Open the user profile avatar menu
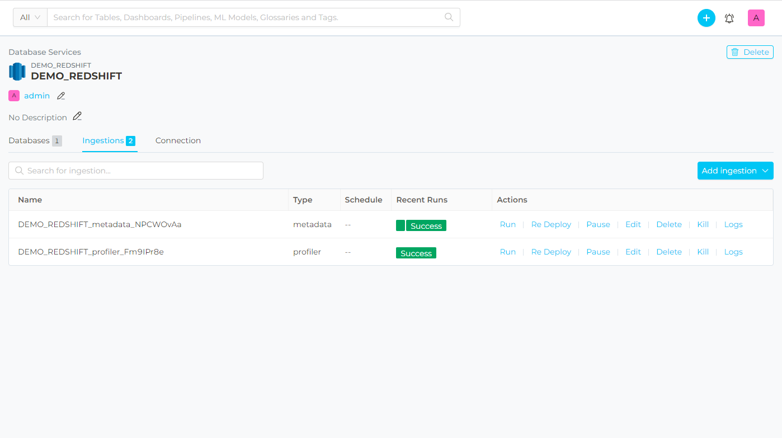The image size is (782, 438). coord(756,18)
